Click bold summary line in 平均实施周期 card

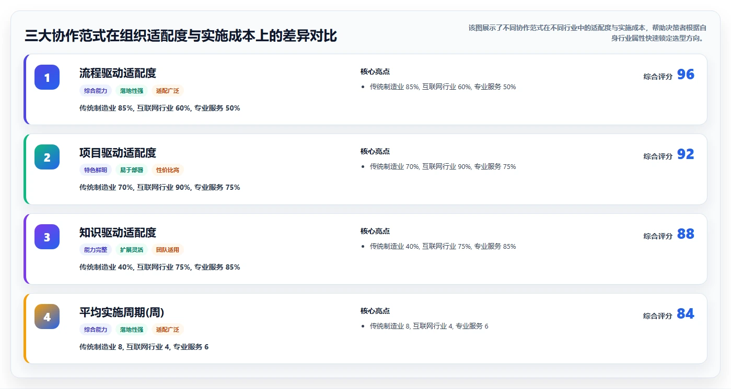click(x=144, y=347)
